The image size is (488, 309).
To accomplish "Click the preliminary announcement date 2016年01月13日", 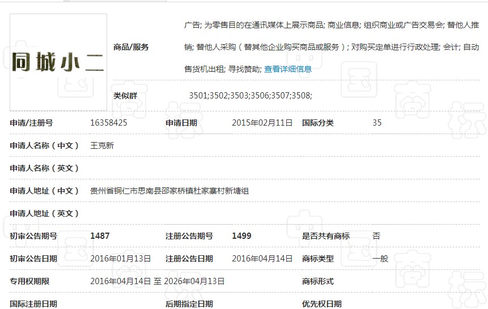I will [x=121, y=259].
